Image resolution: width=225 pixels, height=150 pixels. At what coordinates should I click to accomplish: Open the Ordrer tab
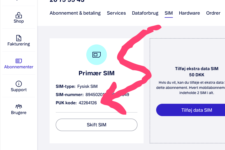point(213,13)
